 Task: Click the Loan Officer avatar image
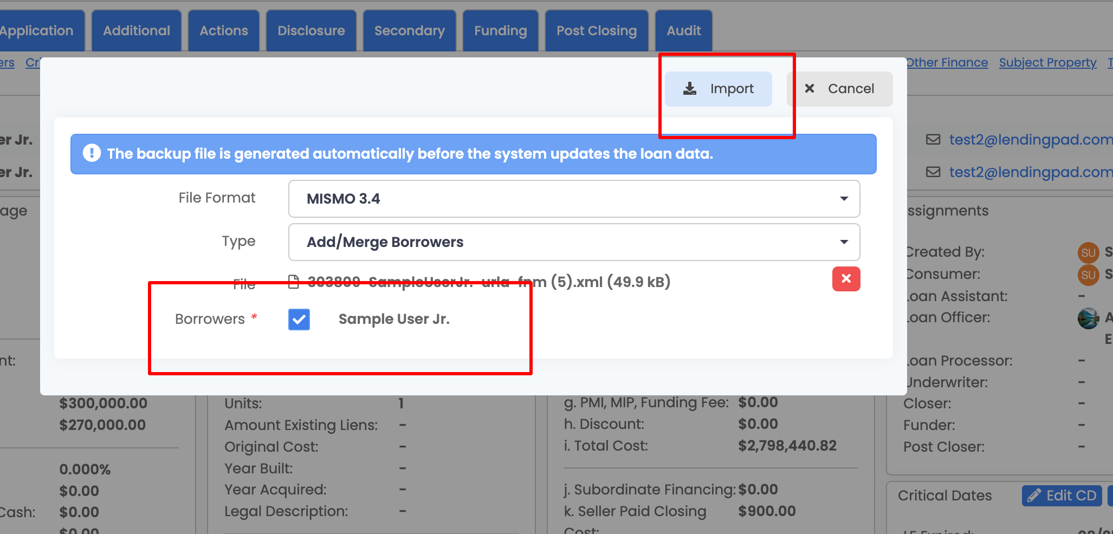[x=1088, y=318]
